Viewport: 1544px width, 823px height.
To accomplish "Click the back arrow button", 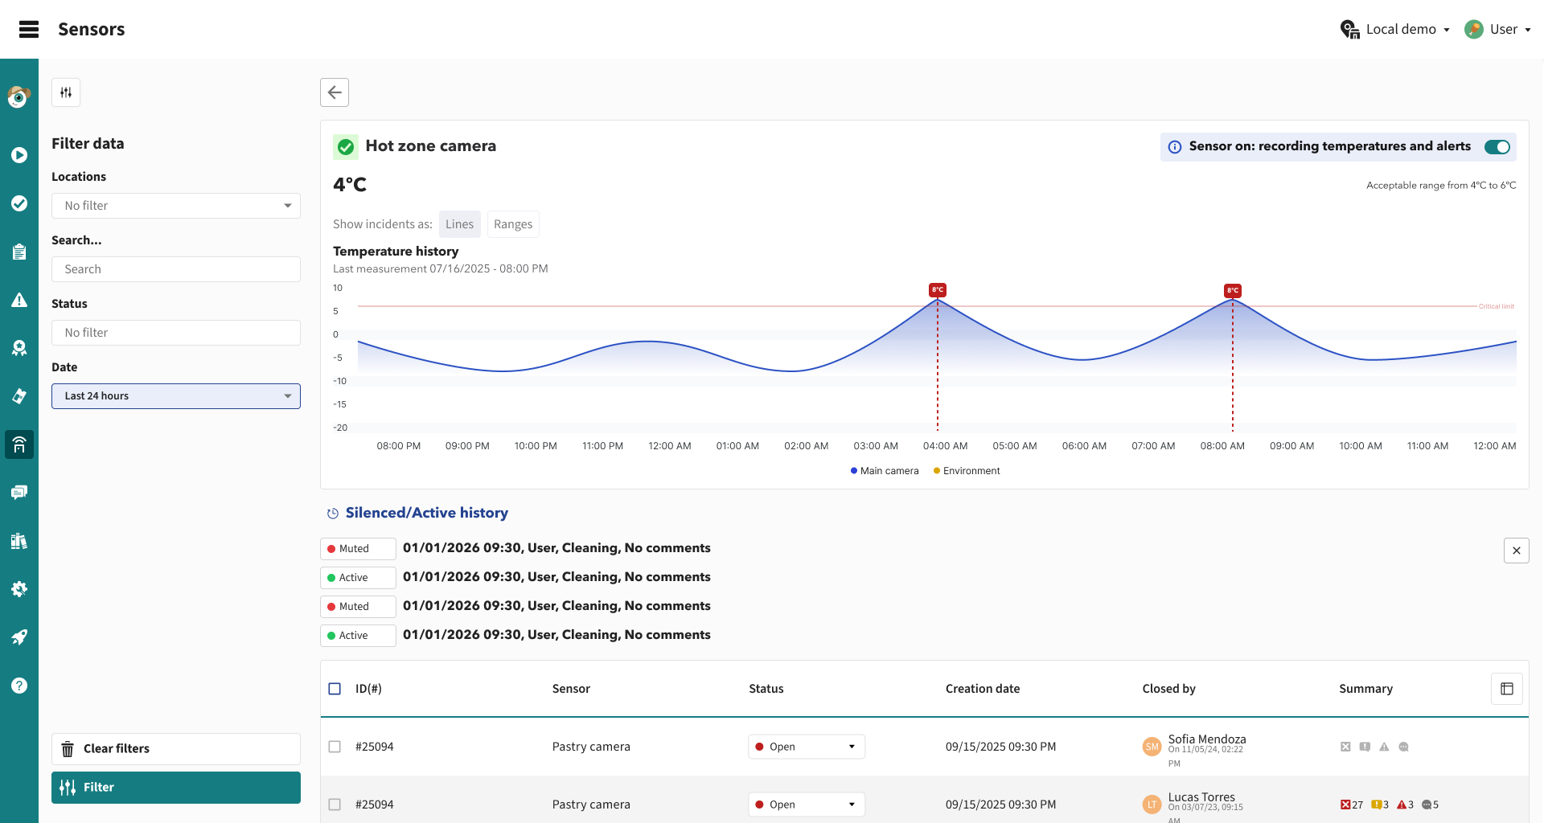I will tap(335, 92).
